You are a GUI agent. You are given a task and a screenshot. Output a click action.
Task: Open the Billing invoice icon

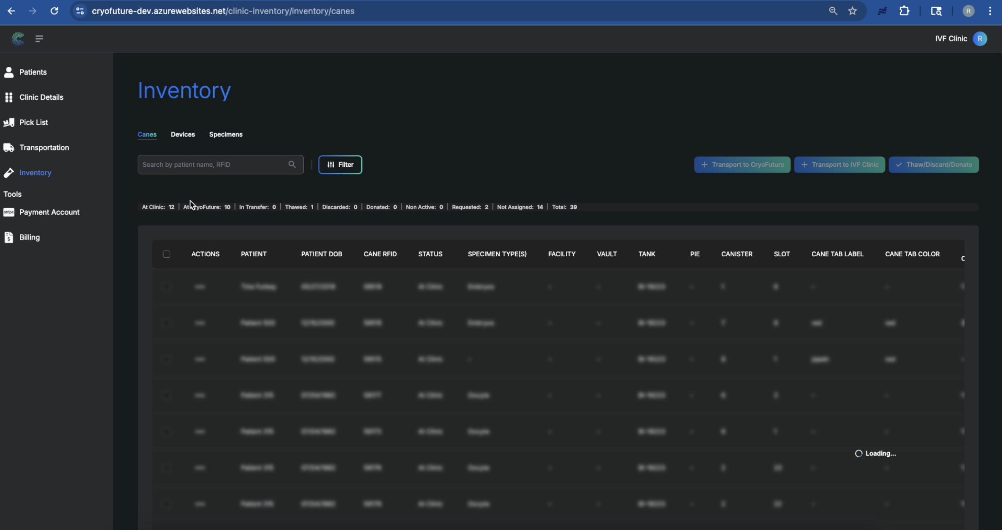[9, 237]
